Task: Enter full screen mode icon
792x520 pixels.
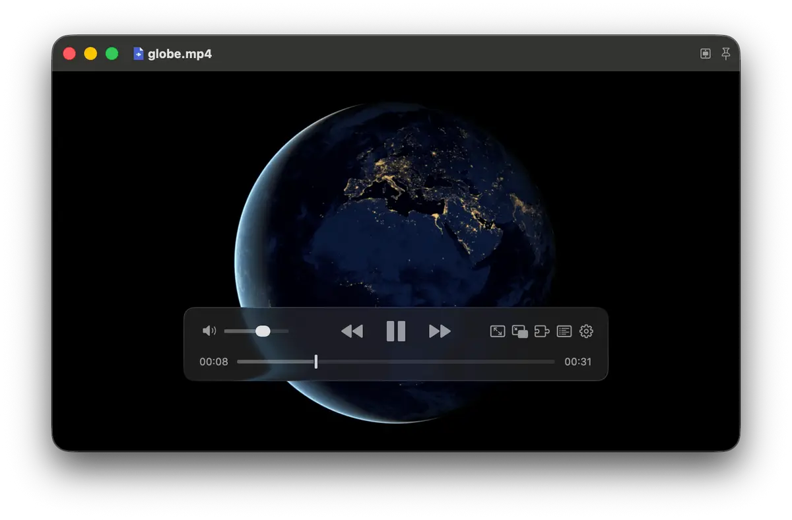Action: [498, 331]
